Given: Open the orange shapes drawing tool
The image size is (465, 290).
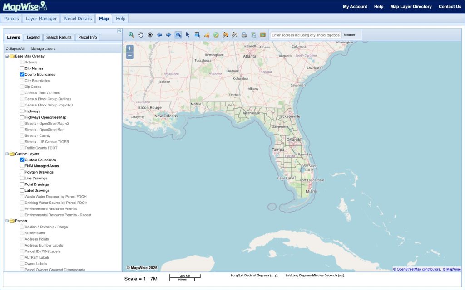Looking at the screenshot, I should 207,35.
